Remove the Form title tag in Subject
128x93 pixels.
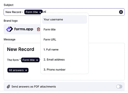point(40,12)
